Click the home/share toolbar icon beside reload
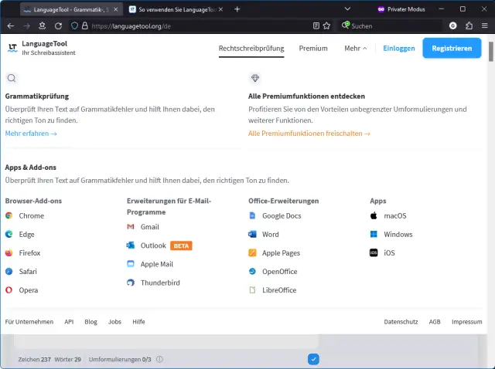Screen dimensions: 495x369 tap(42, 25)
